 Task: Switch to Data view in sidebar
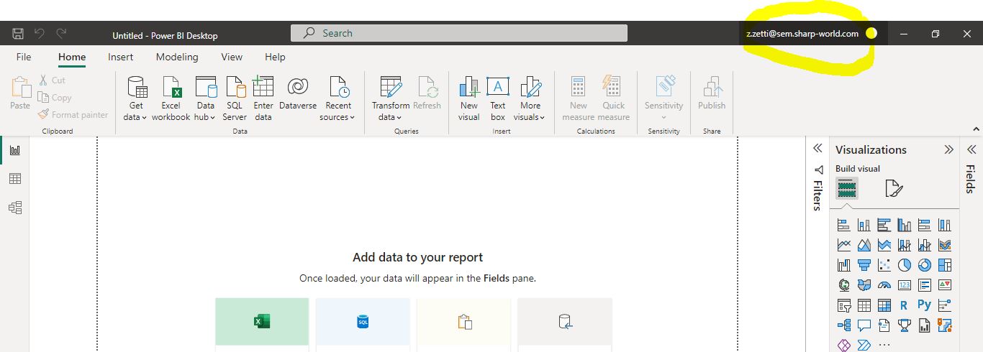click(14, 179)
